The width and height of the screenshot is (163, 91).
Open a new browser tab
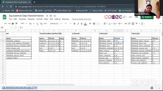[x=34, y=2]
